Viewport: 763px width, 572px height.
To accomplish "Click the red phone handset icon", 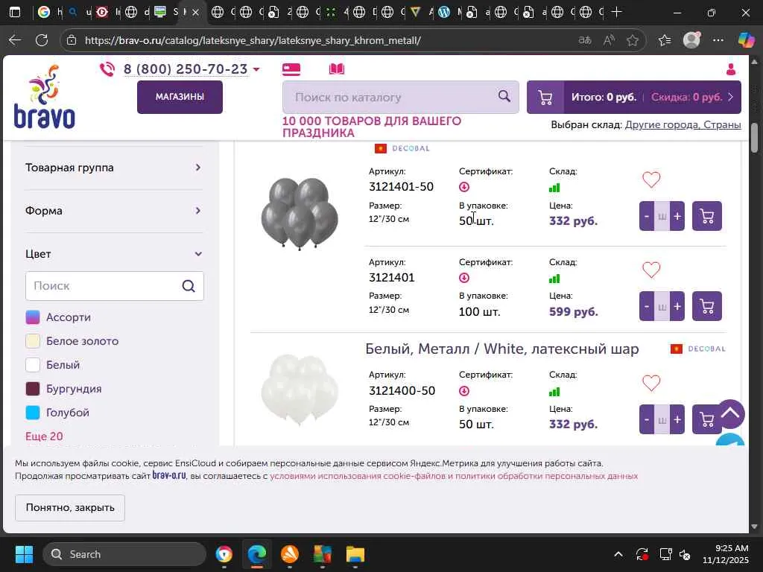I will [107, 69].
